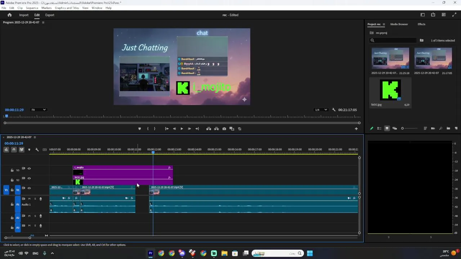
Task: Open the sort icons menu
Action: (x=425, y=128)
